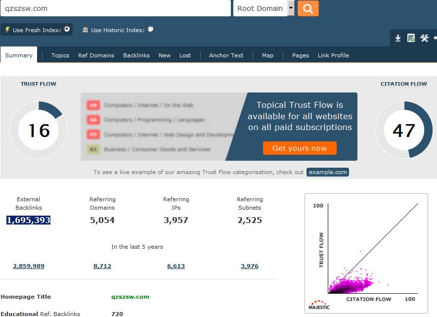437x317 pixels.
Task: Open the Topics tab
Action: click(60, 55)
